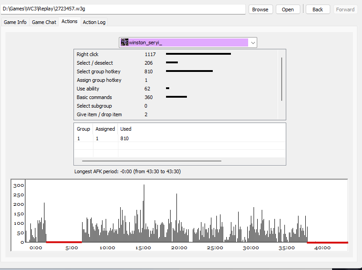Click the group table horizontal scrollbar
362x270 pixels.
[152, 161]
